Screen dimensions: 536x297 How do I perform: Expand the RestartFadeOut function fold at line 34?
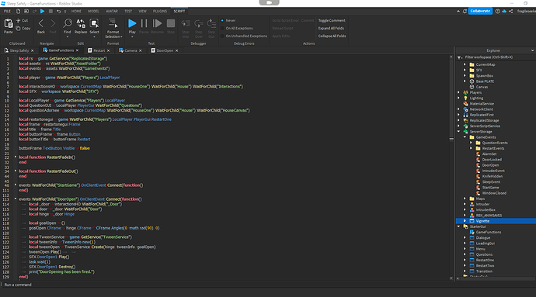tap(16, 171)
